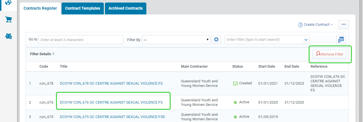
Task: Open contract DCSYW CON_676 title link
Action: (111, 102)
